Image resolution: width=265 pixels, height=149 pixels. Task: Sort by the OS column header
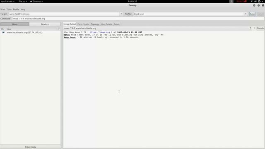[2, 29]
